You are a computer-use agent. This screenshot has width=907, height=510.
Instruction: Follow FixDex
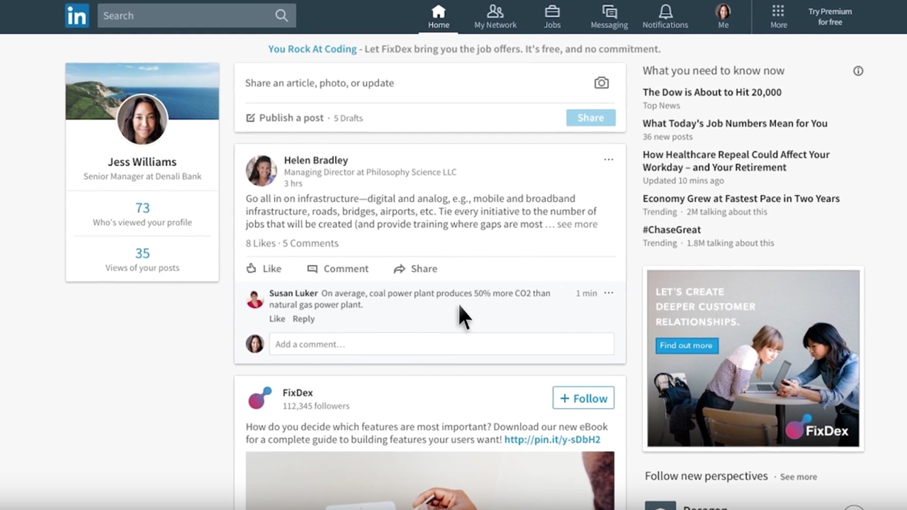point(583,398)
